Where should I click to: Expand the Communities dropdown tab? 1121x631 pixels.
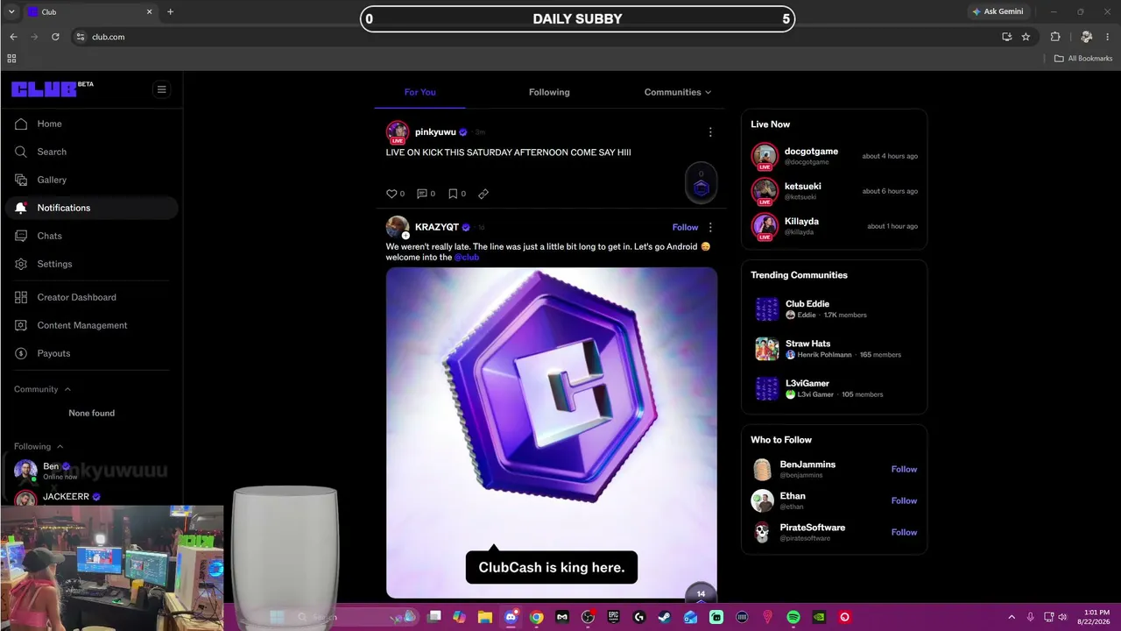click(x=678, y=92)
